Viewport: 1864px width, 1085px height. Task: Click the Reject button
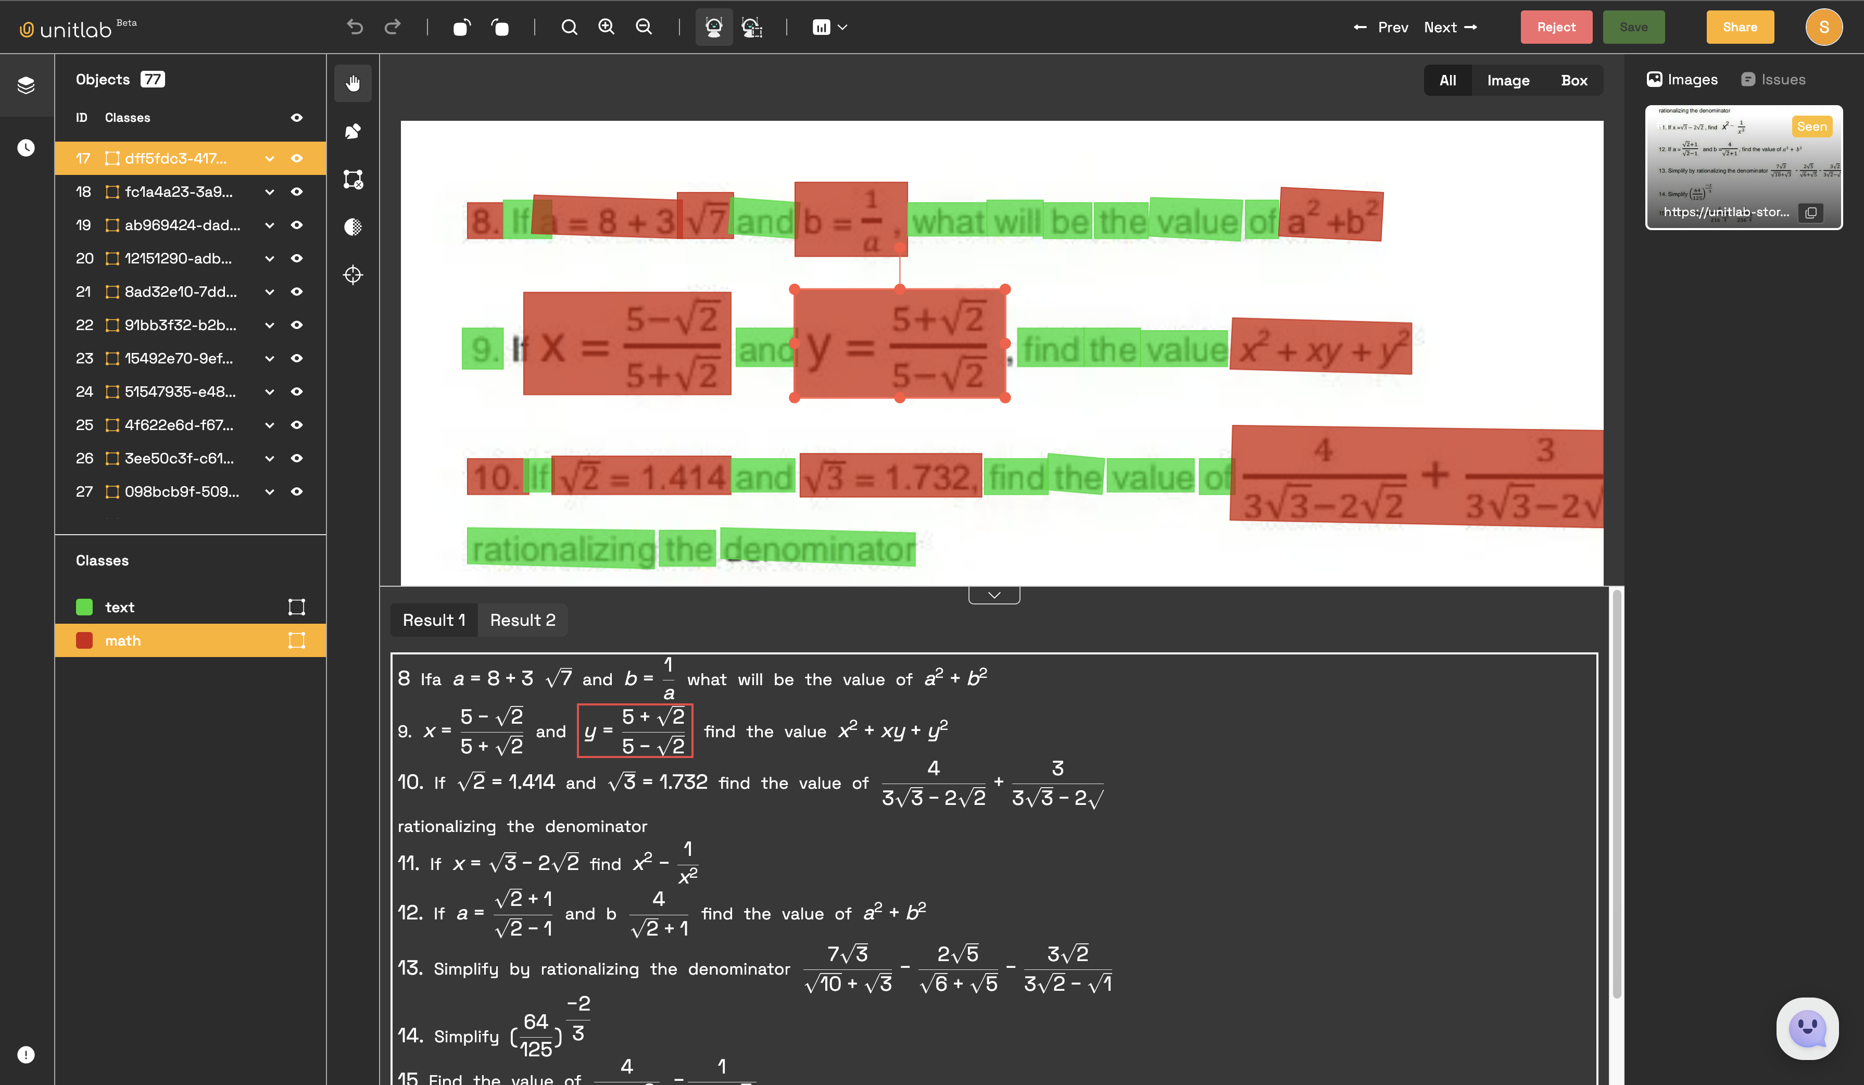(x=1556, y=28)
